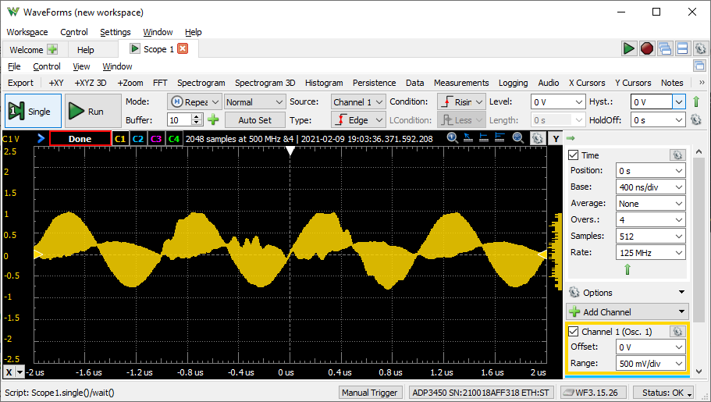
Task: Click blue arrow next to Done status
Action: [41, 138]
